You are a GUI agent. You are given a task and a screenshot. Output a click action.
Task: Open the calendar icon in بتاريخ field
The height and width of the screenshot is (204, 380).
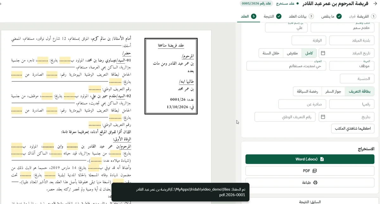323,117
